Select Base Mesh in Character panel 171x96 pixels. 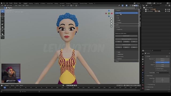pos(126,13)
